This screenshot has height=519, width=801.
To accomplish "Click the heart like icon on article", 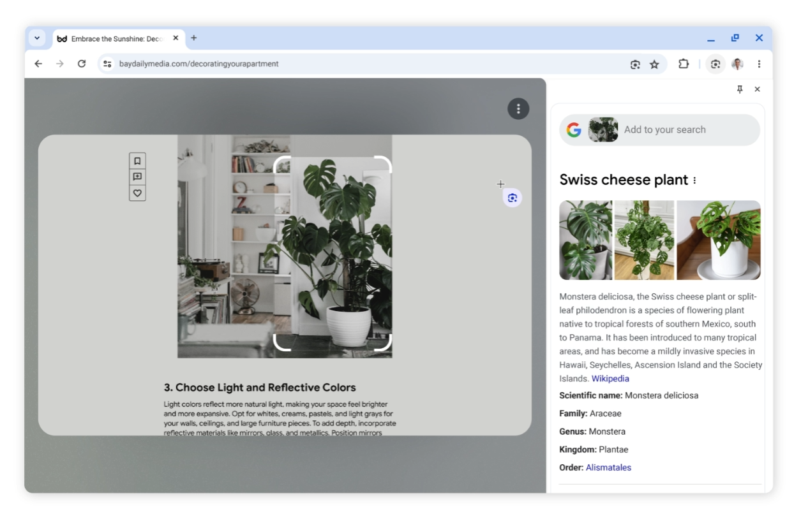I will (x=137, y=193).
